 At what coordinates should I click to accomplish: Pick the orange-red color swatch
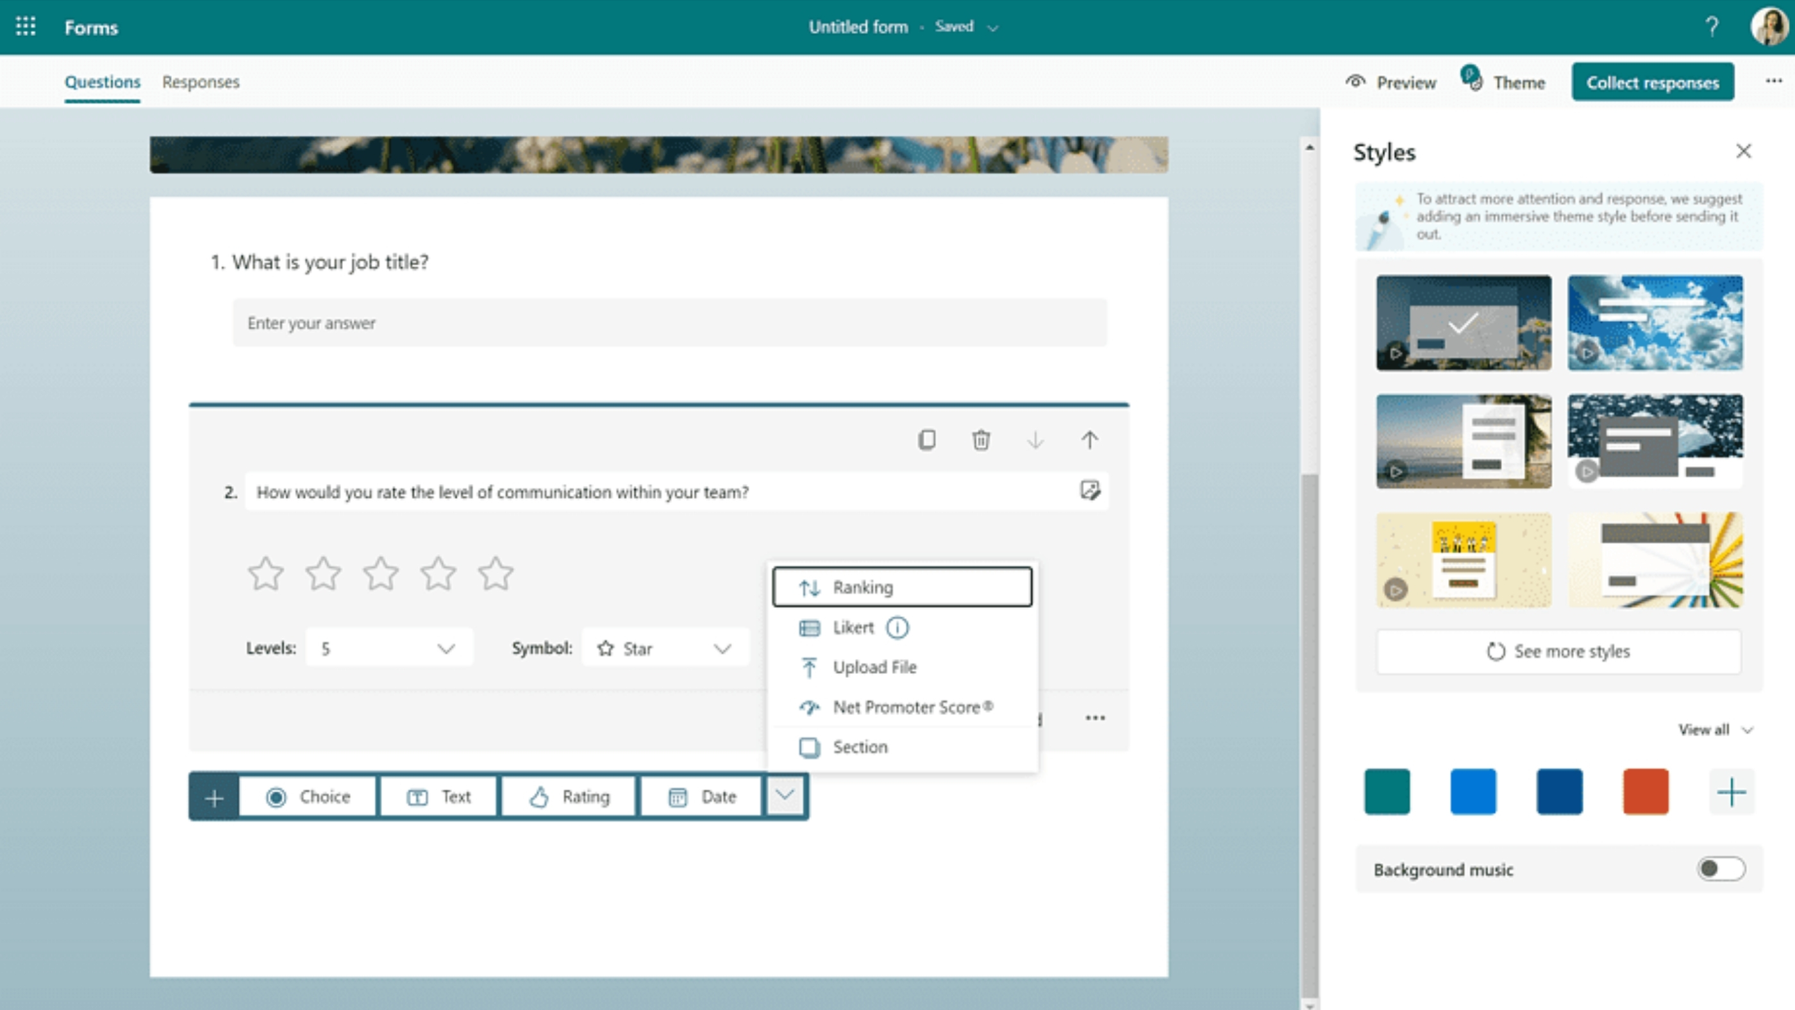(x=1645, y=792)
